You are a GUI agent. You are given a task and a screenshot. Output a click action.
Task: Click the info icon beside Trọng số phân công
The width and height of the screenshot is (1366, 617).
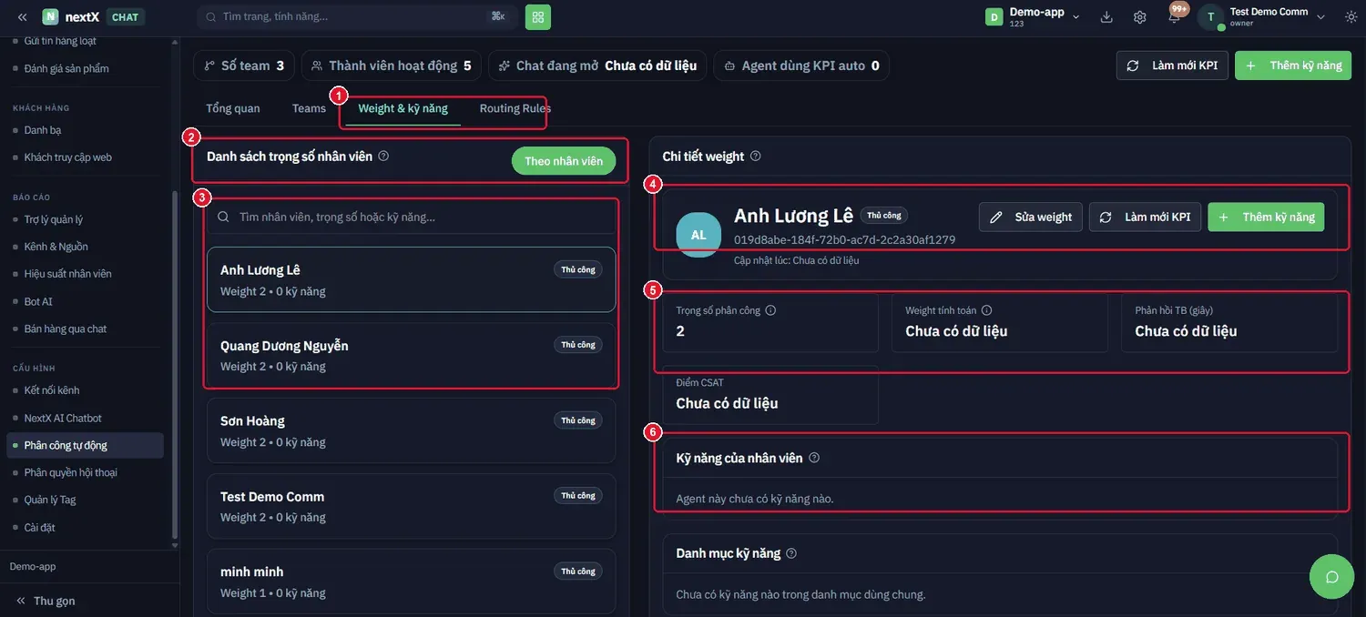coord(770,310)
